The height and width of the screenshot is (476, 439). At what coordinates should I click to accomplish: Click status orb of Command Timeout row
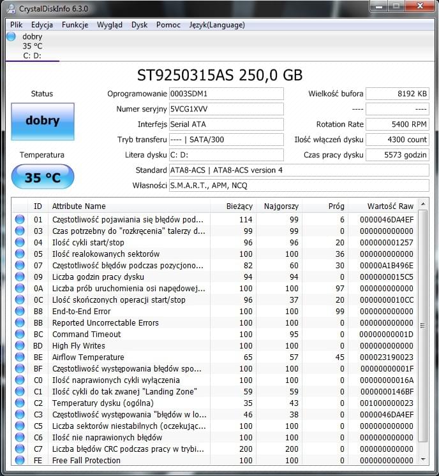pos(20,334)
